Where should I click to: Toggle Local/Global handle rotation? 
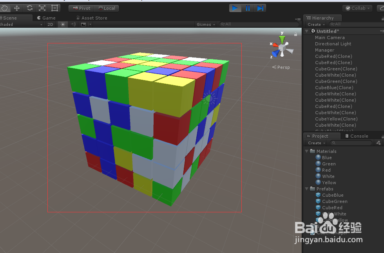click(x=106, y=8)
